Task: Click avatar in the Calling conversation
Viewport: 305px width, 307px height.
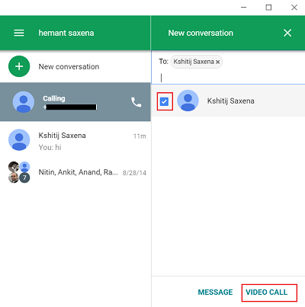Action: pos(24,102)
